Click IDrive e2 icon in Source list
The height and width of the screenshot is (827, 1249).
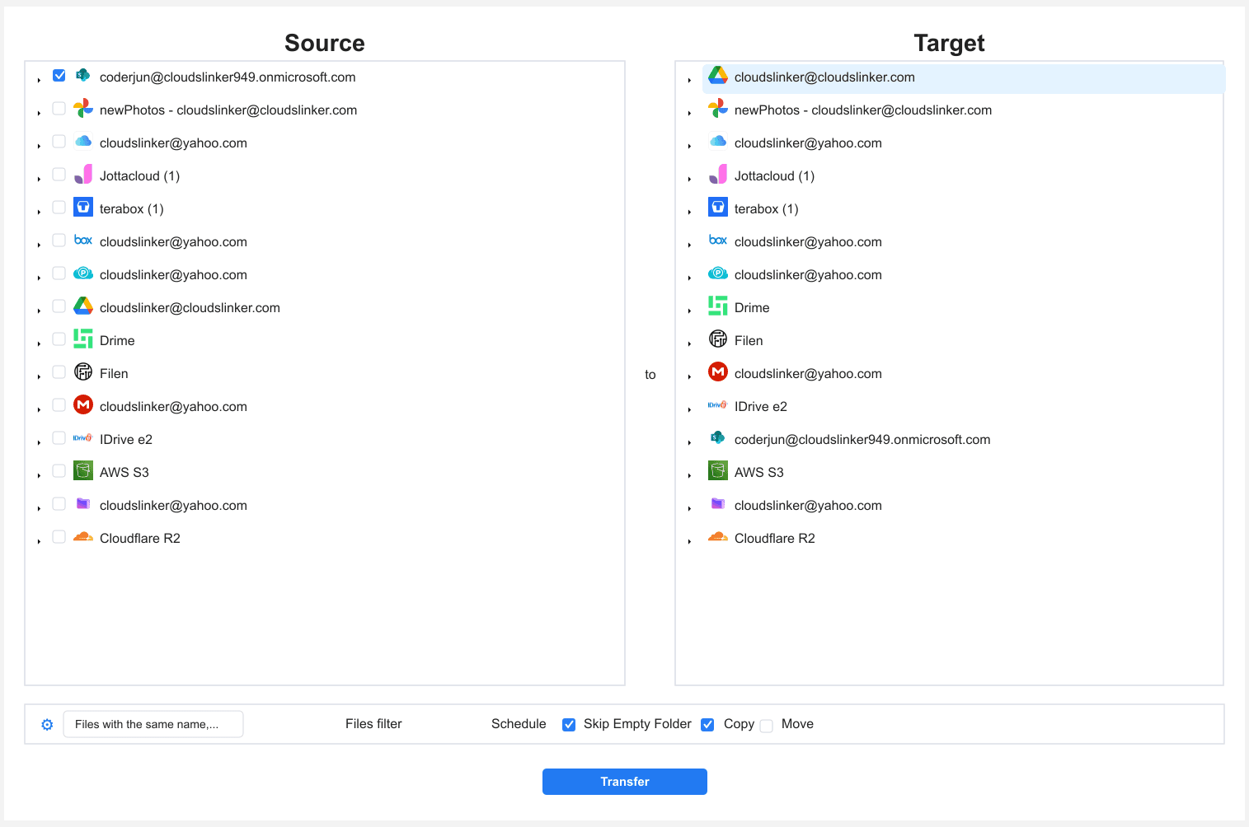pyautogui.click(x=83, y=438)
